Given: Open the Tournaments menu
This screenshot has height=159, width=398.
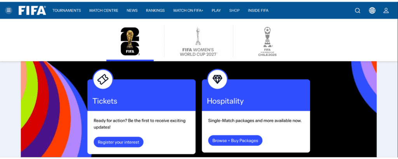Looking at the screenshot, I should [x=67, y=10].
